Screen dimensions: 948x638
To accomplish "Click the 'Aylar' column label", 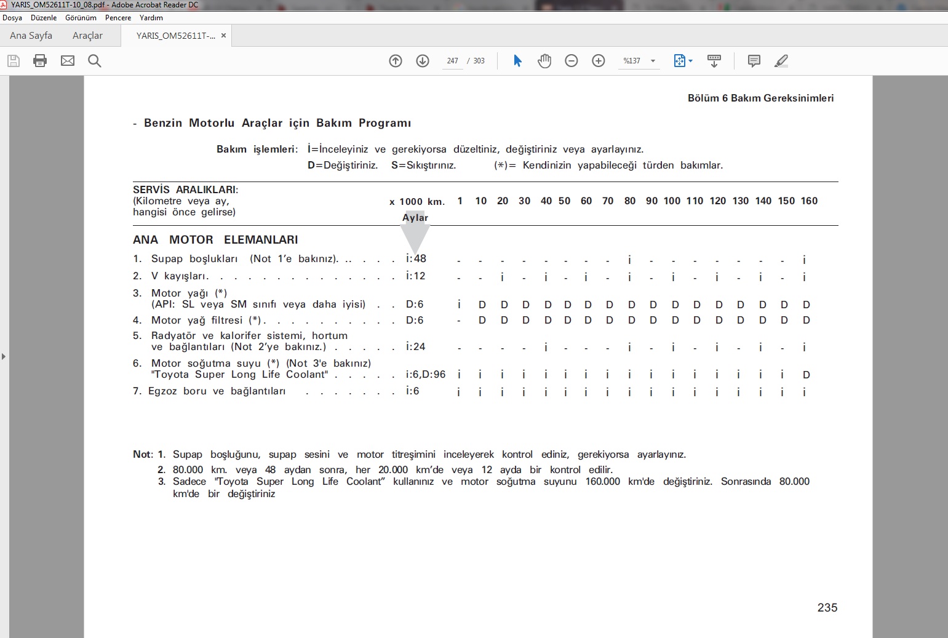I will pos(415,218).
